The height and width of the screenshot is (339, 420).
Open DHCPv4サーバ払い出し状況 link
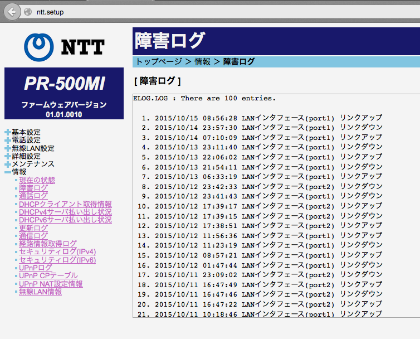(x=65, y=212)
